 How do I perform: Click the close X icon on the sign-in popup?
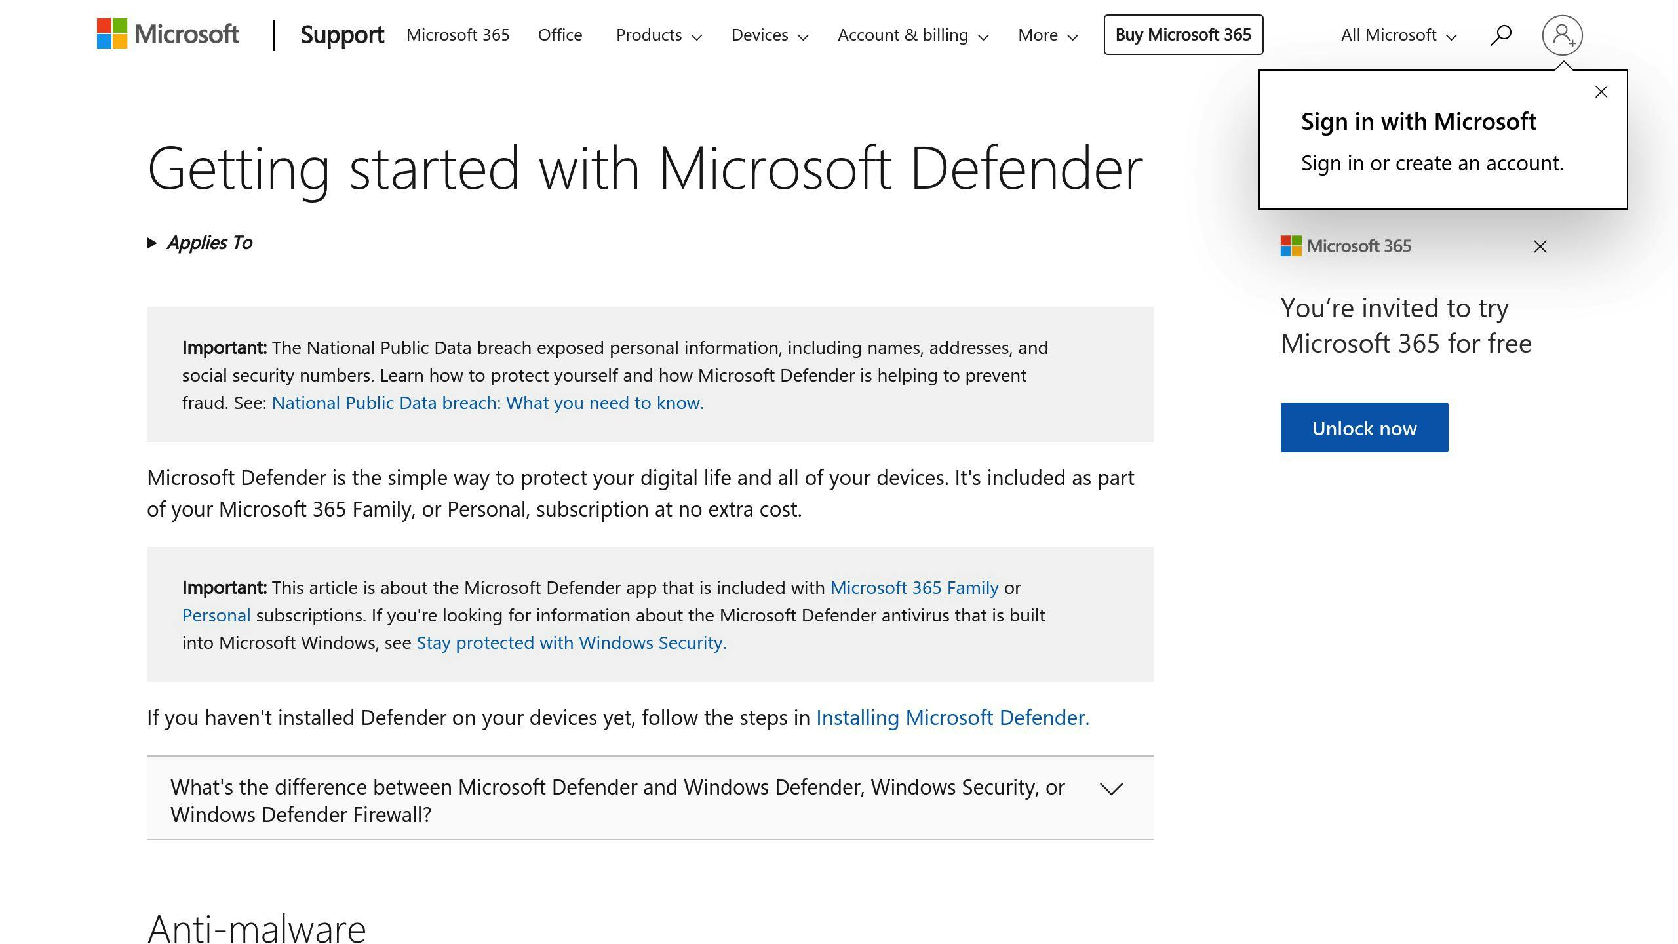pyautogui.click(x=1601, y=92)
